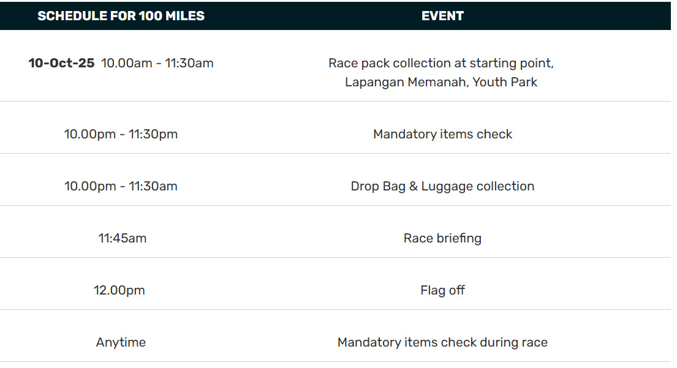
Task: Select the Anytime time cell
Action: coord(121,342)
